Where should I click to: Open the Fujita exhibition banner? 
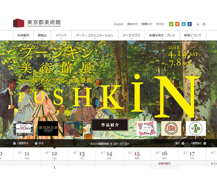[x=48, y=128]
